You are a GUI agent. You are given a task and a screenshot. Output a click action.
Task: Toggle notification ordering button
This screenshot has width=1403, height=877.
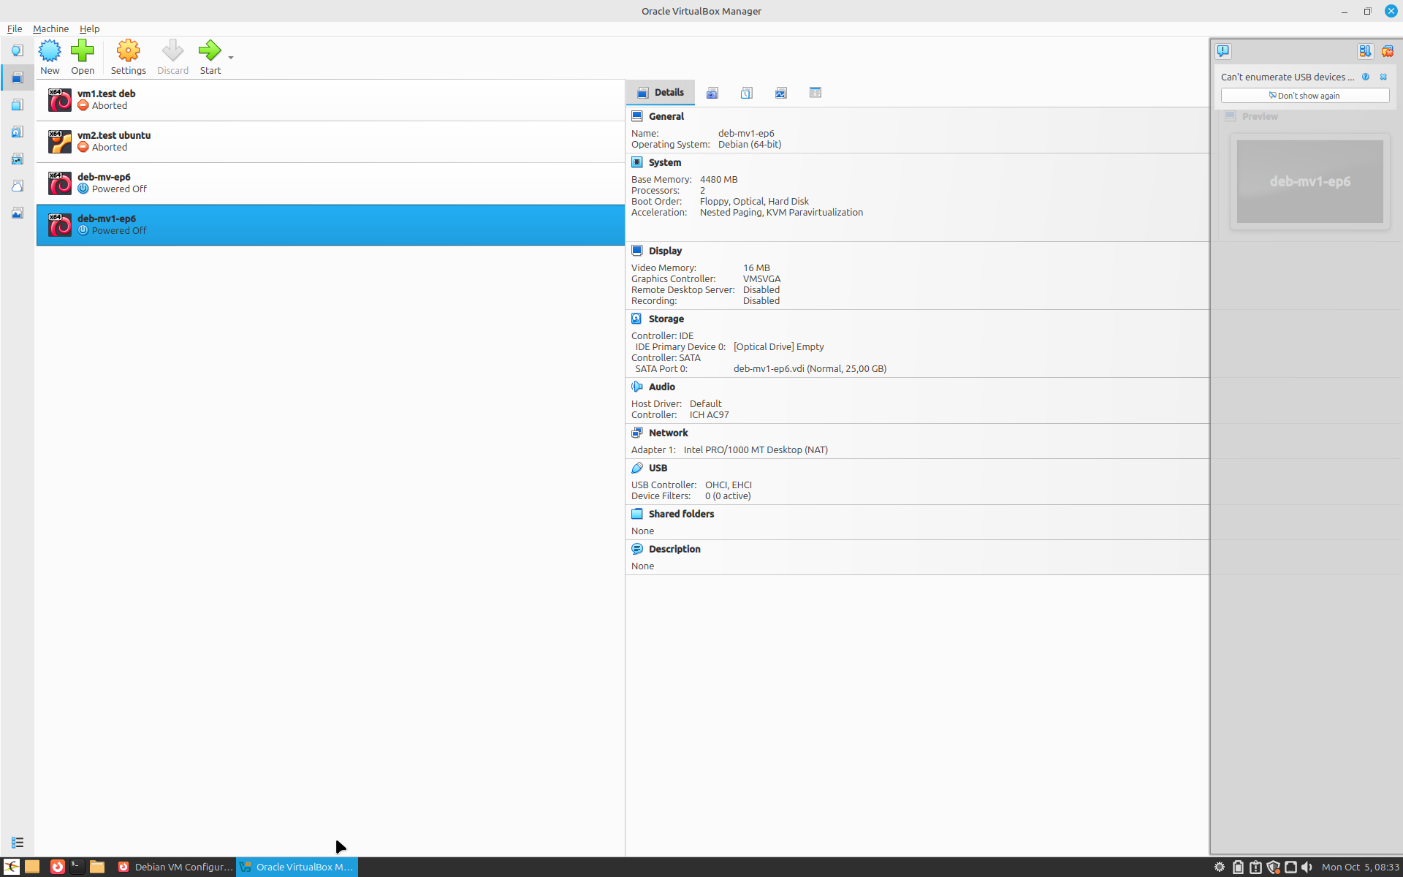click(1365, 51)
